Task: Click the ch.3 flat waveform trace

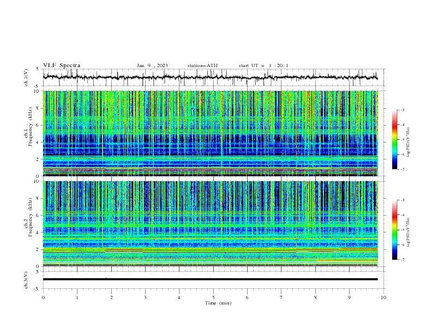Action: tap(211, 279)
